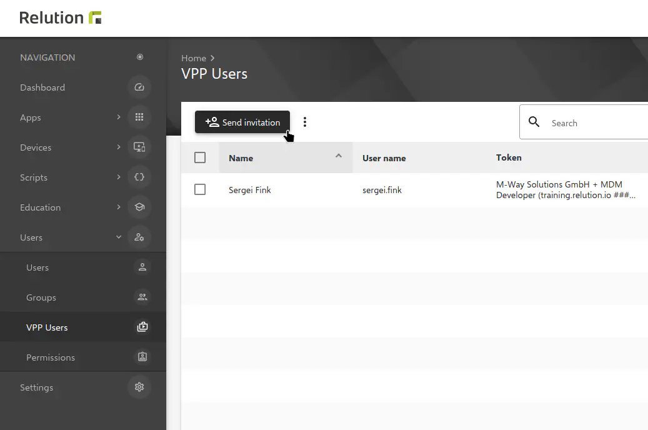Click the Apps grid icon
Screen dimensions: 648x430
(139, 117)
